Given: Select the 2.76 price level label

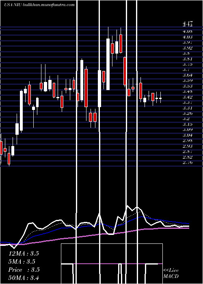Looking at the screenshot, I should tap(188, 162).
